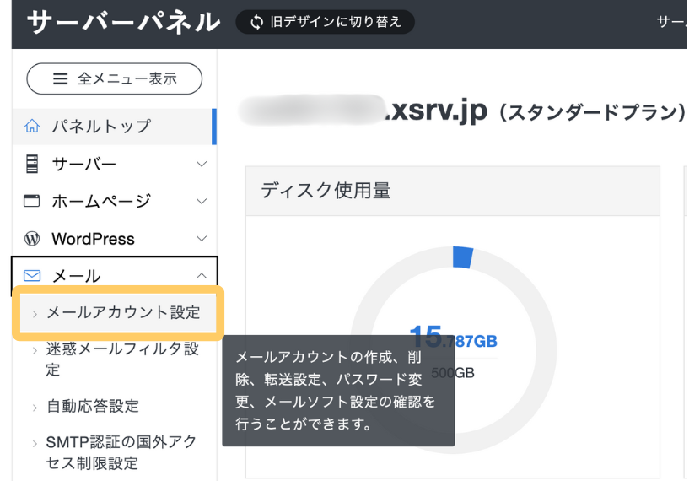700x481 pixels.
Task: Select the サーバー menu label
Action: point(84,164)
